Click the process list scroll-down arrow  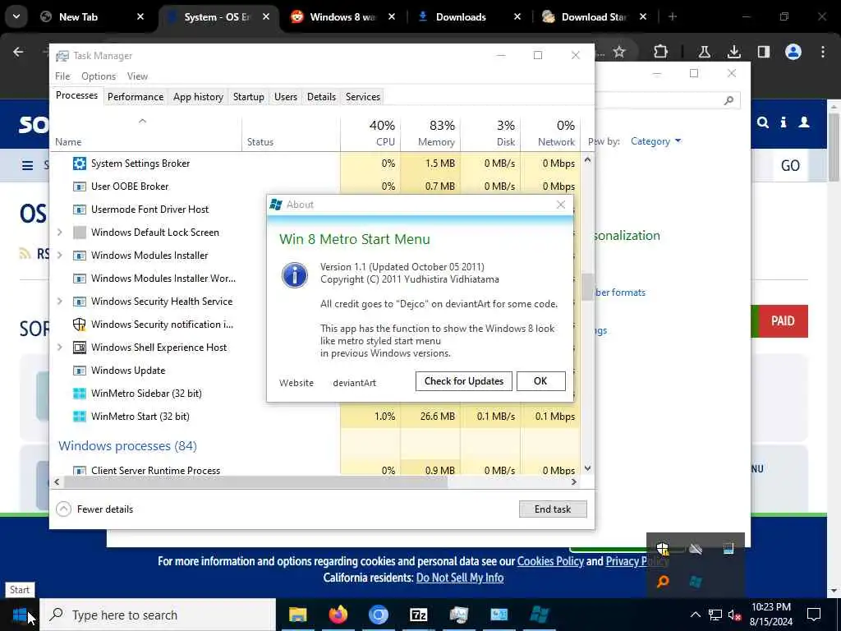click(587, 468)
